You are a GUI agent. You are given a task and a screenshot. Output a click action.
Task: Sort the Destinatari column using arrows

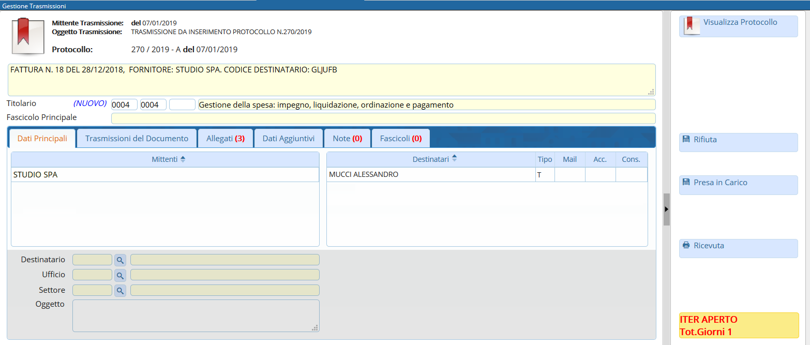pyautogui.click(x=454, y=159)
